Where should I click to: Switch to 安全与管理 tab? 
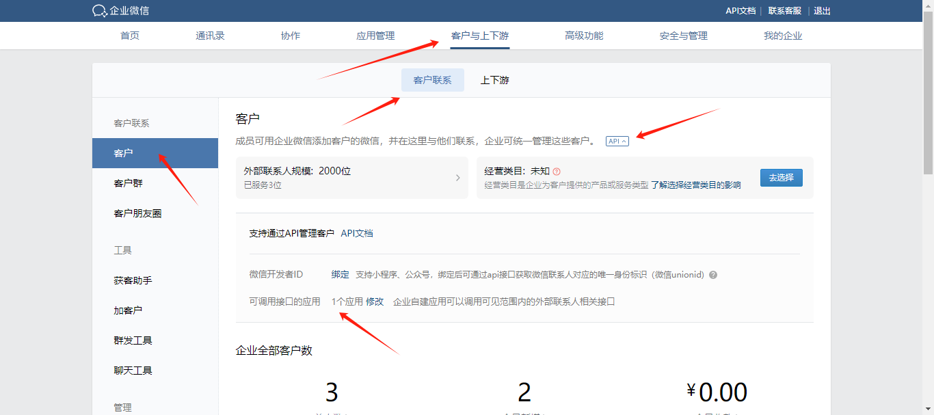(x=684, y=36)
